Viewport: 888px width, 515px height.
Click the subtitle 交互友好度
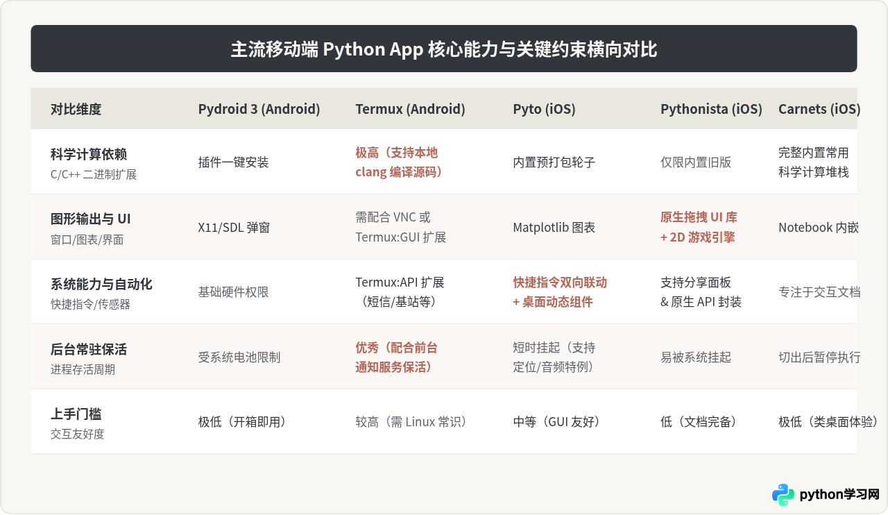[x=77, y=434]
